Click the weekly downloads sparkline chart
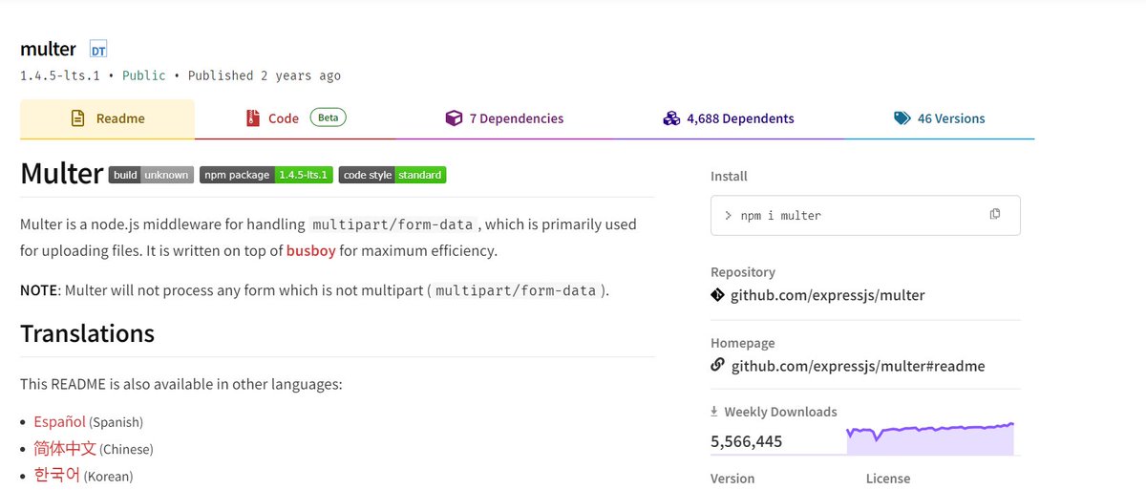 pos(930,438)
